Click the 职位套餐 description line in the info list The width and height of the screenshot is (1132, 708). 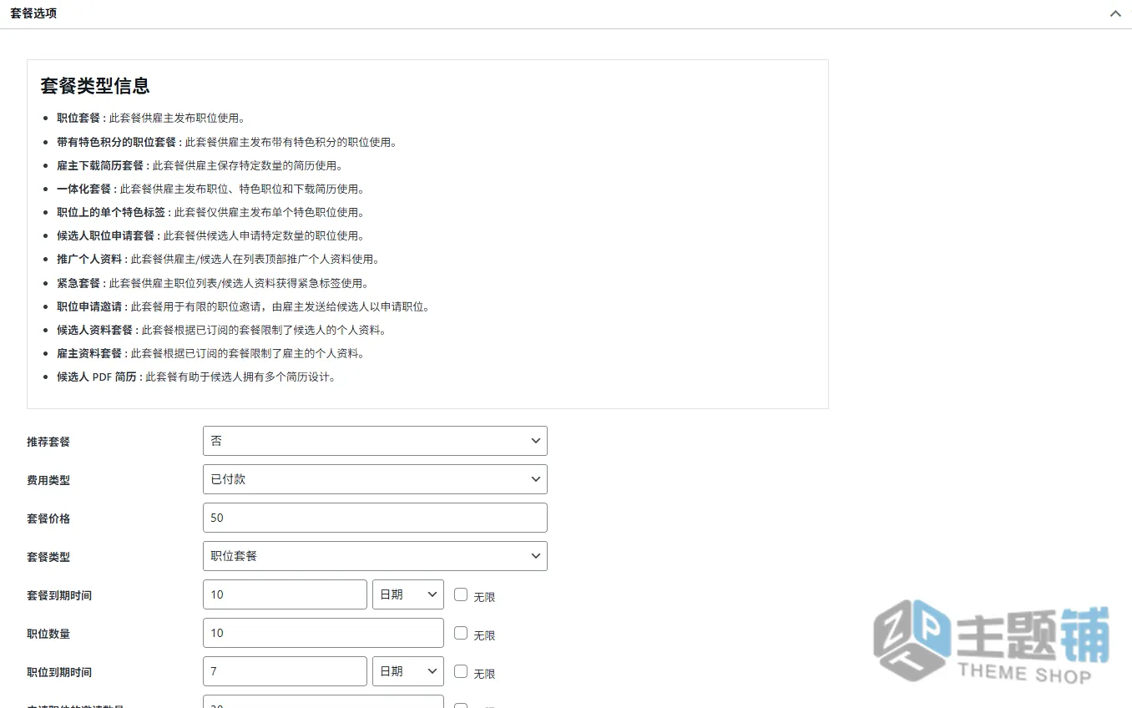(x=151, y=119)
